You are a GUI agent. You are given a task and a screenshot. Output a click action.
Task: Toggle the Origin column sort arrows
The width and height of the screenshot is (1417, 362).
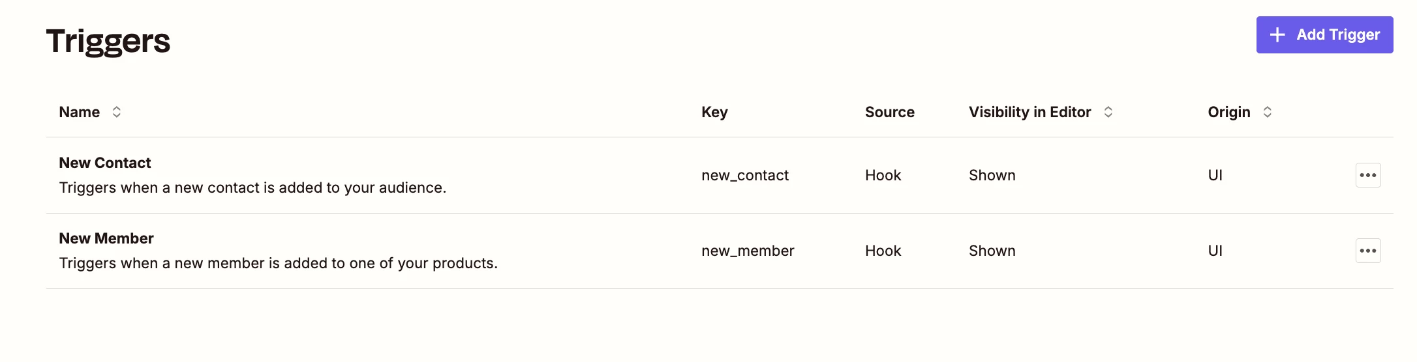(x=1267, y=112)
